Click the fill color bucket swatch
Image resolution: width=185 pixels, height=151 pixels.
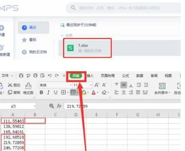tap(84, 92)
